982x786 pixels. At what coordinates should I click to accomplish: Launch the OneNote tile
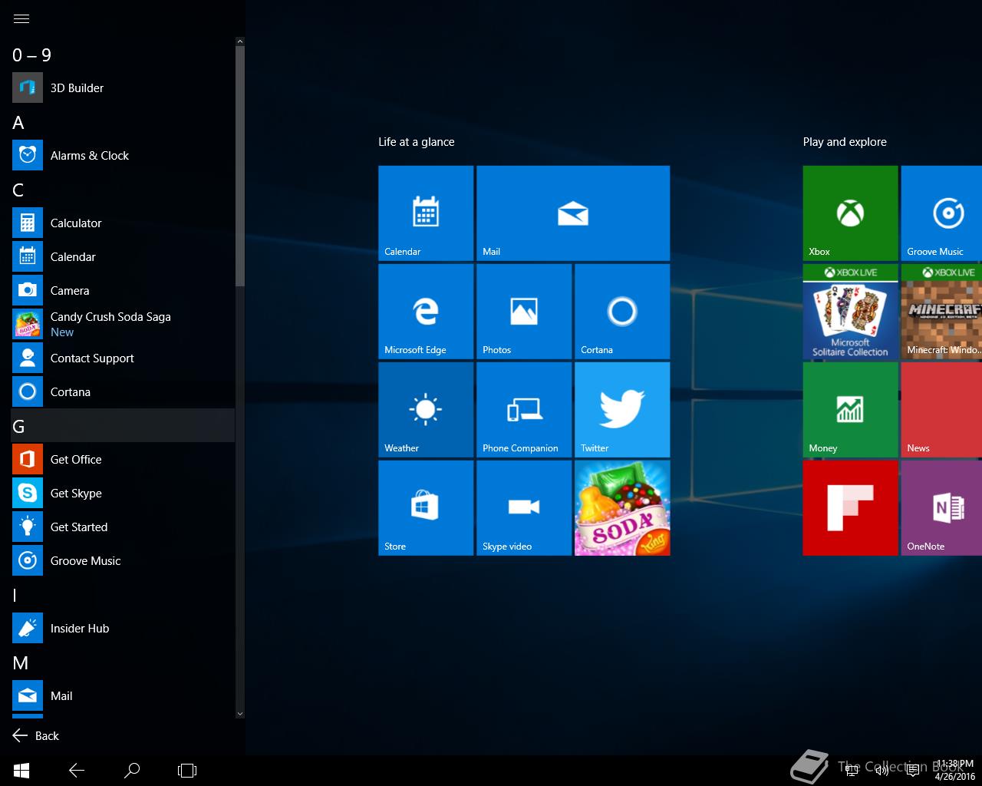coord(941,508)
